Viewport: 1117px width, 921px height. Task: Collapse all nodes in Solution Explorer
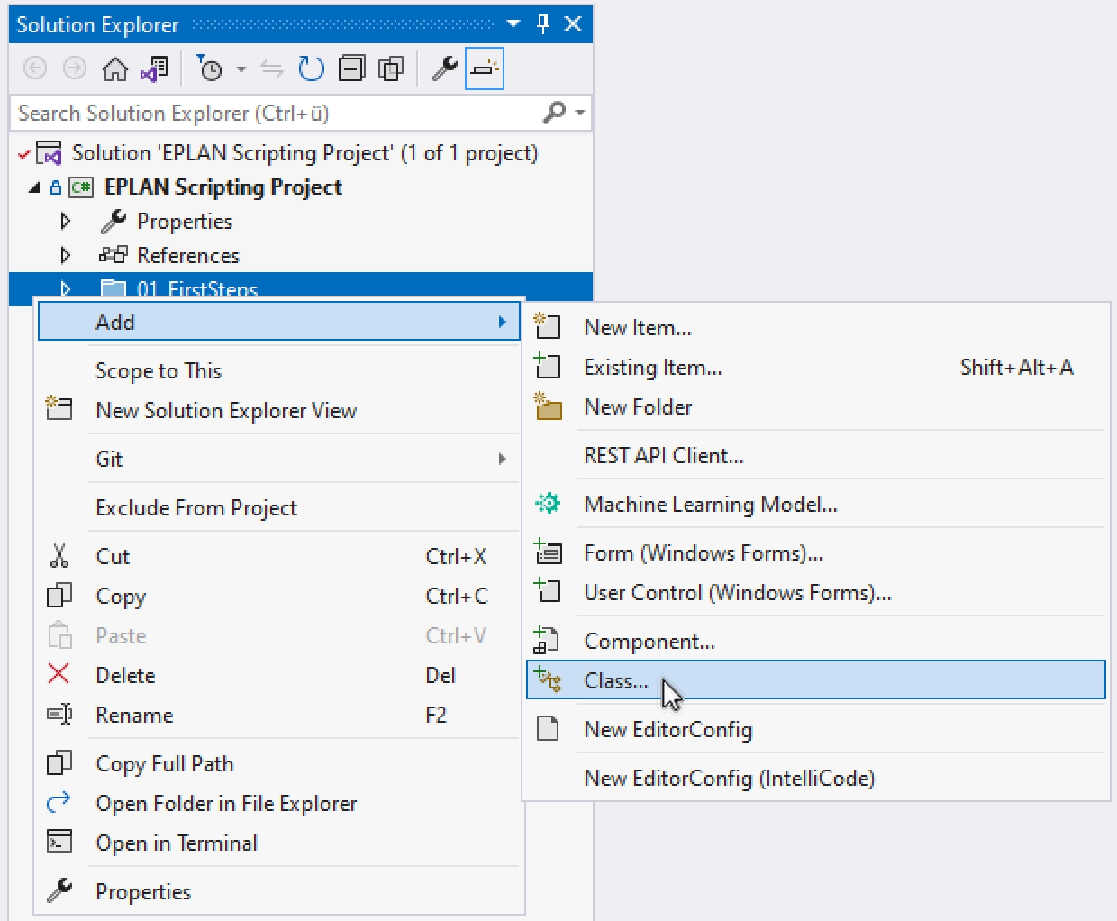click(x=351, y=68)
